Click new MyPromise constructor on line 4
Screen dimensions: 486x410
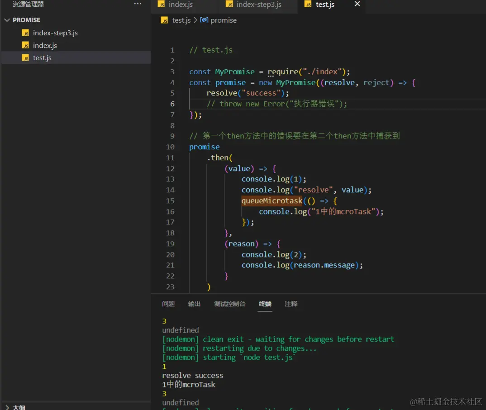point(287,83)
